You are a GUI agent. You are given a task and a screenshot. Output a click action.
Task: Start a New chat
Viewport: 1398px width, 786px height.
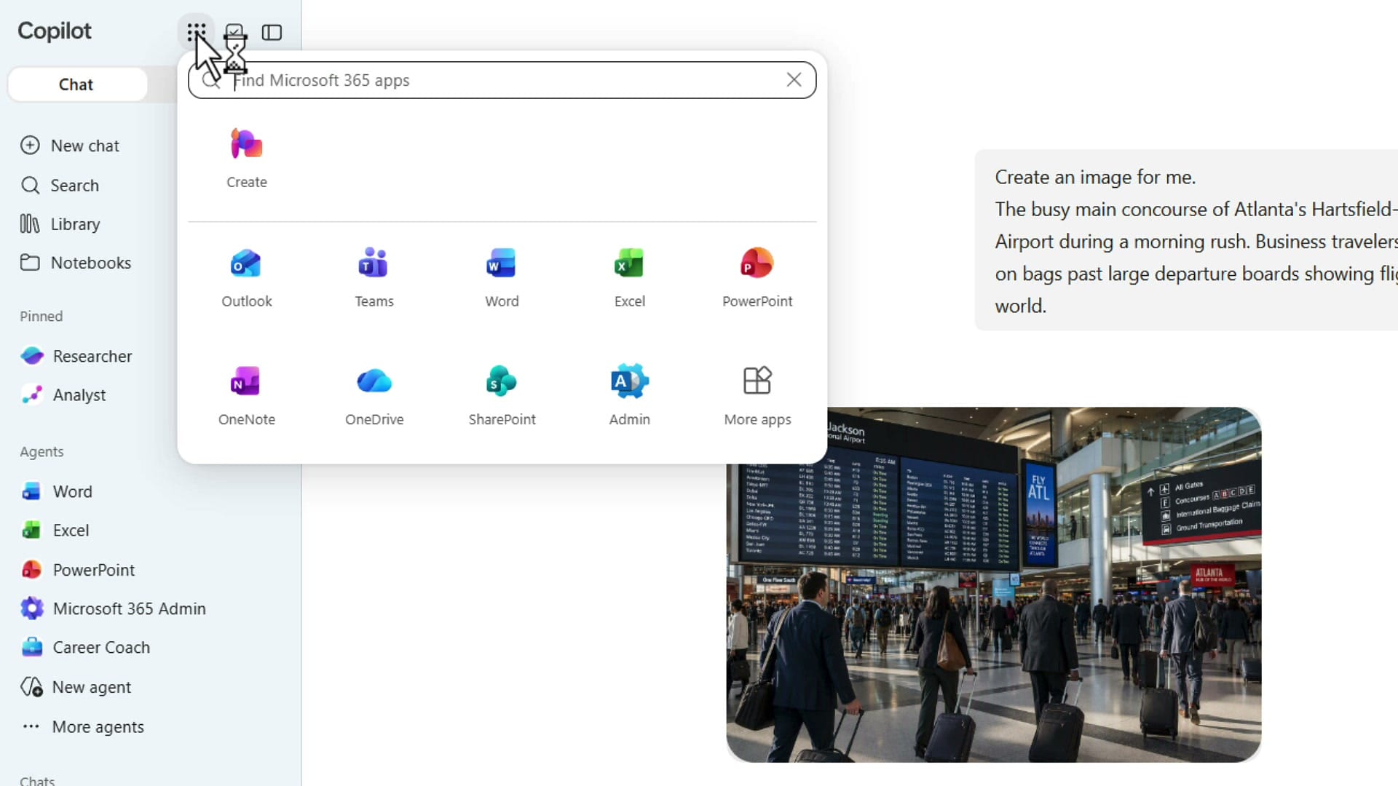[x=71, y=146]
